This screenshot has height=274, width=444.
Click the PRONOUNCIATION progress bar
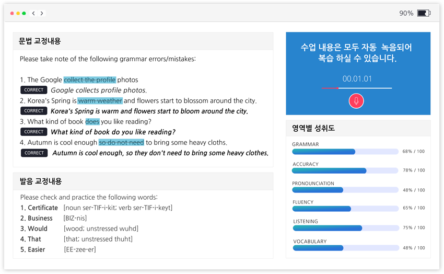click(345, 190)
